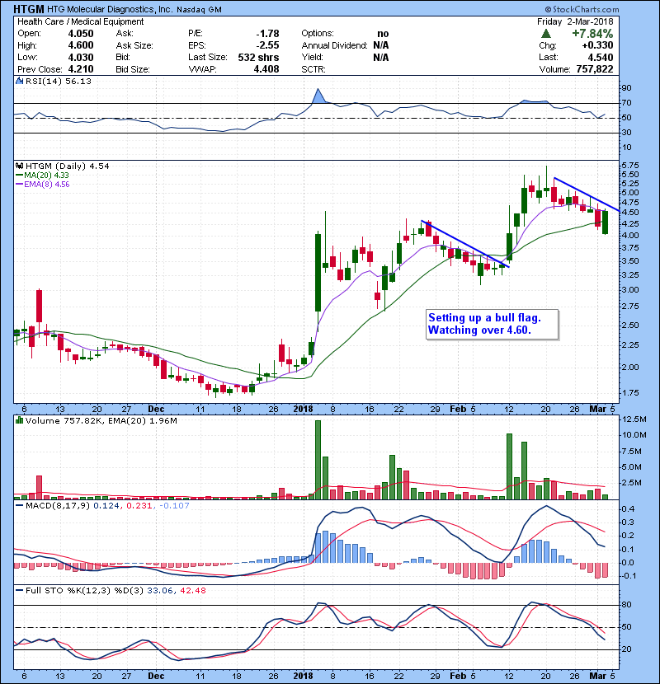Click the 'Setting up a bull flag' annotation box
Viewport: 660px width, 684px height.
(493, 324)
